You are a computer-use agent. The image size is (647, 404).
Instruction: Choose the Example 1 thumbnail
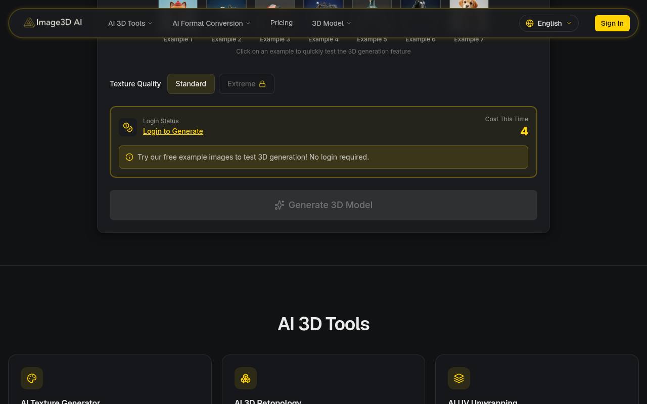[x=178, y=5]
